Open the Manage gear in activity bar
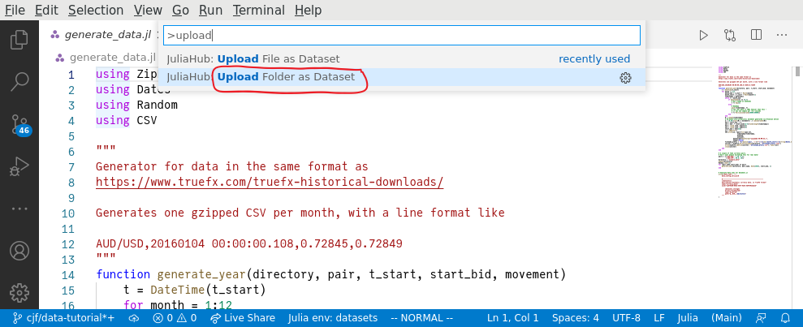Screen dimensions: 803x327 point(19,293)
